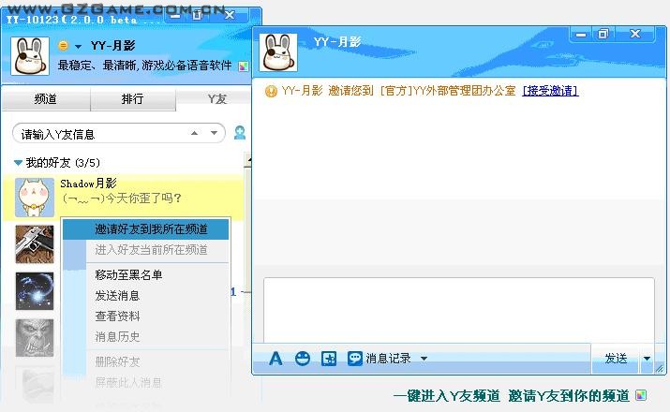Click the rabbit avatar in chat window
Screen dimensions: 670x412
(278, 52)
